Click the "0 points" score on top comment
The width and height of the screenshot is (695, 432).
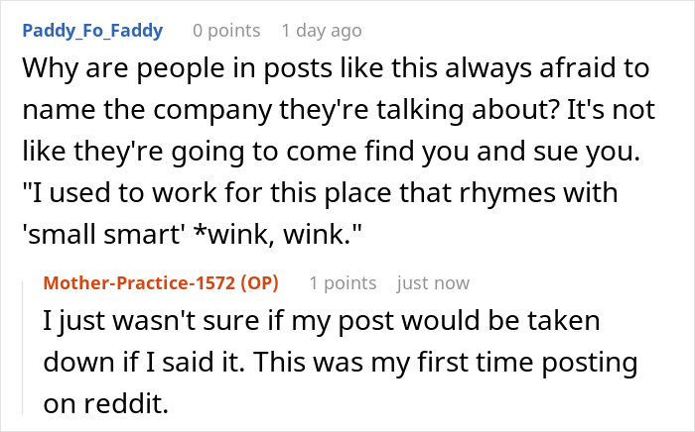point(229,31)
